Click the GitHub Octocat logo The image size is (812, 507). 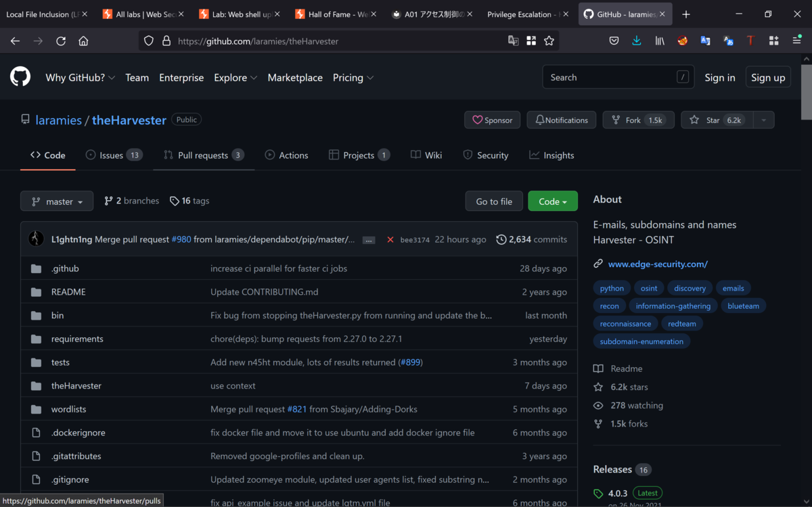[x=20, y=77]
